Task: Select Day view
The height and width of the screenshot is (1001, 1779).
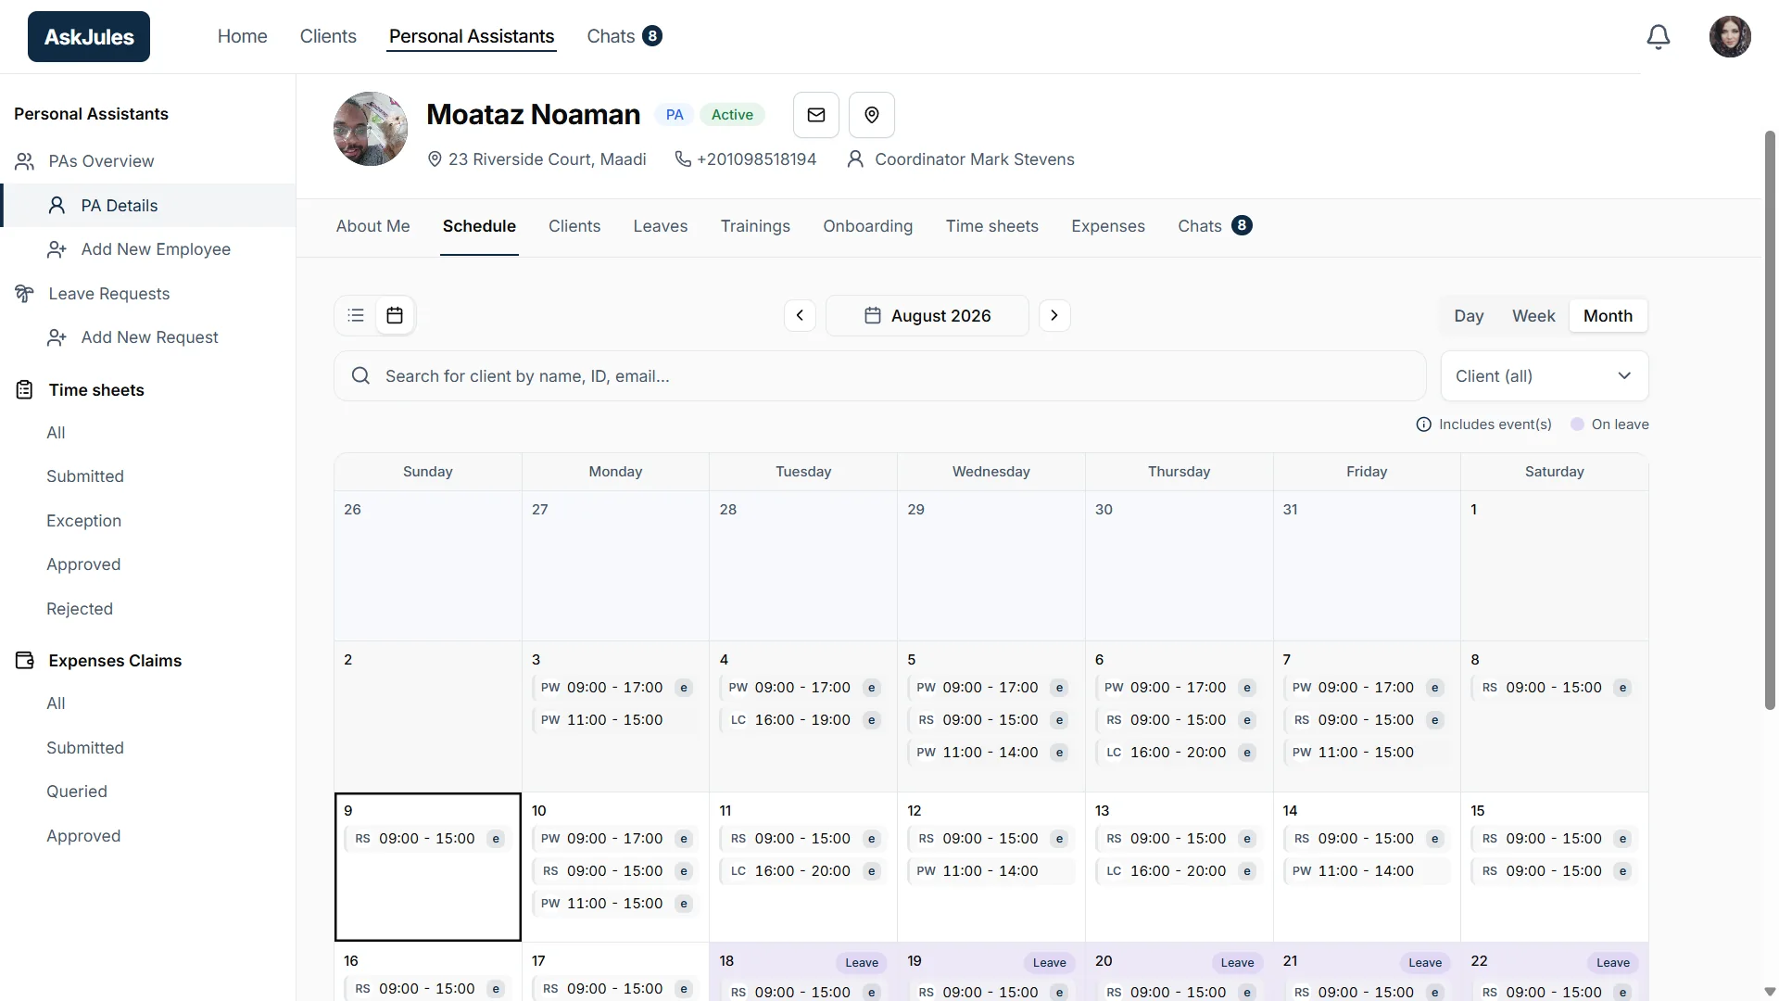Action: 1469,316
